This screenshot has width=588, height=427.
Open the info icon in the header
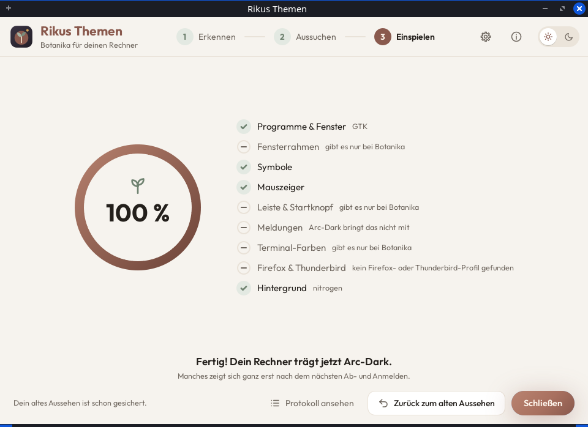click(516, 37)
